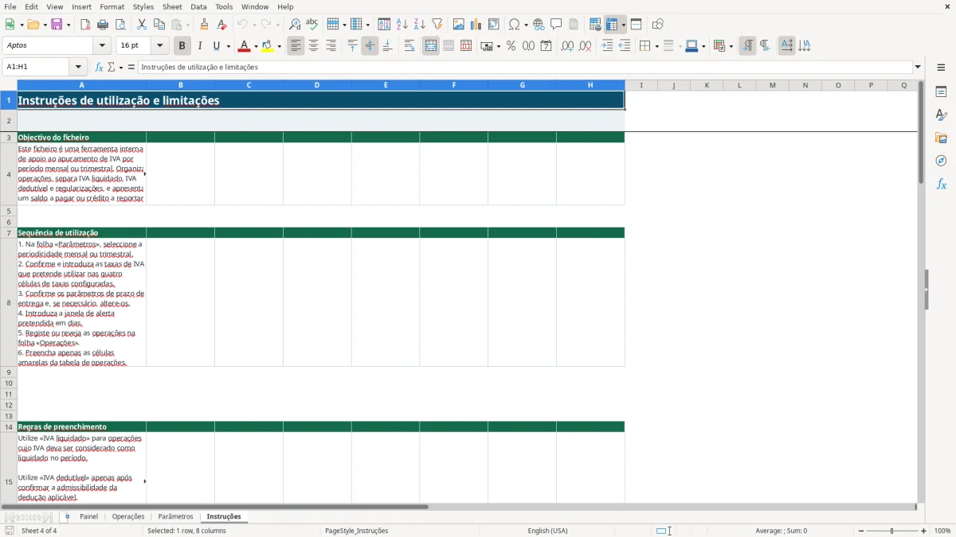Apply yellow background highlight color
Image resolution: width=956 pixels, height=537 pixels.
click(268, 46)
